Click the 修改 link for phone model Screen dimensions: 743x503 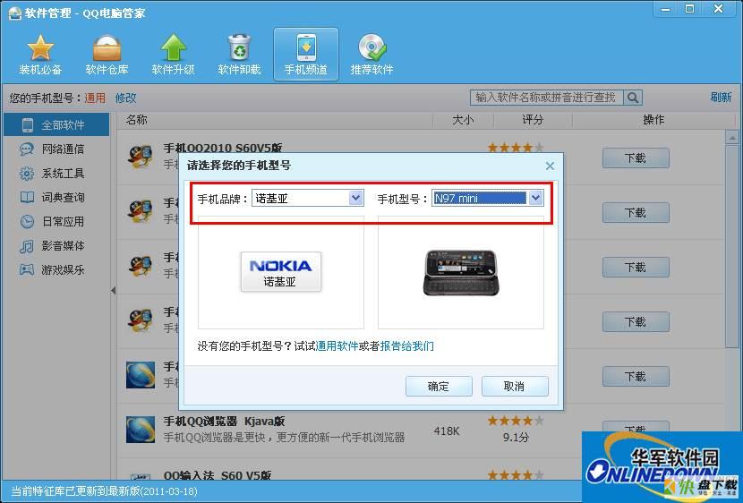(x=125, y=98)
